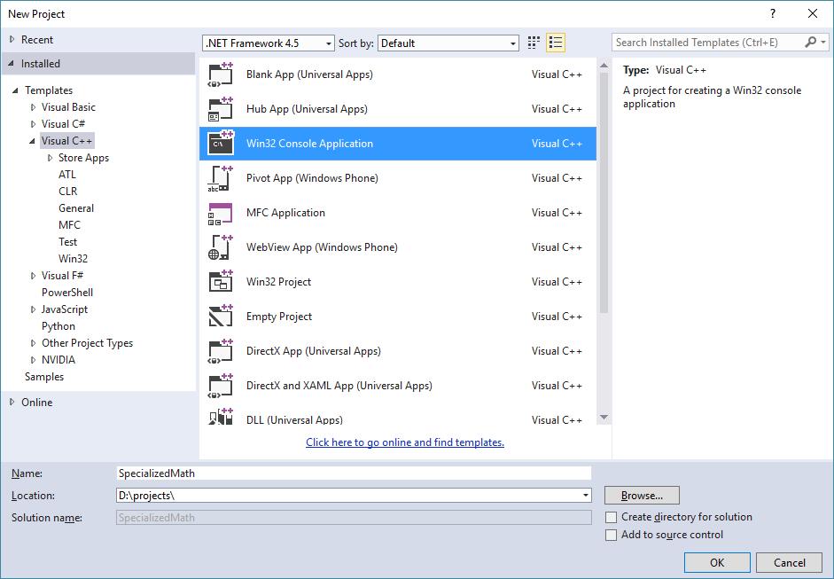Click the Cancel button
834x579 pixels.
(x=790, y=563)
